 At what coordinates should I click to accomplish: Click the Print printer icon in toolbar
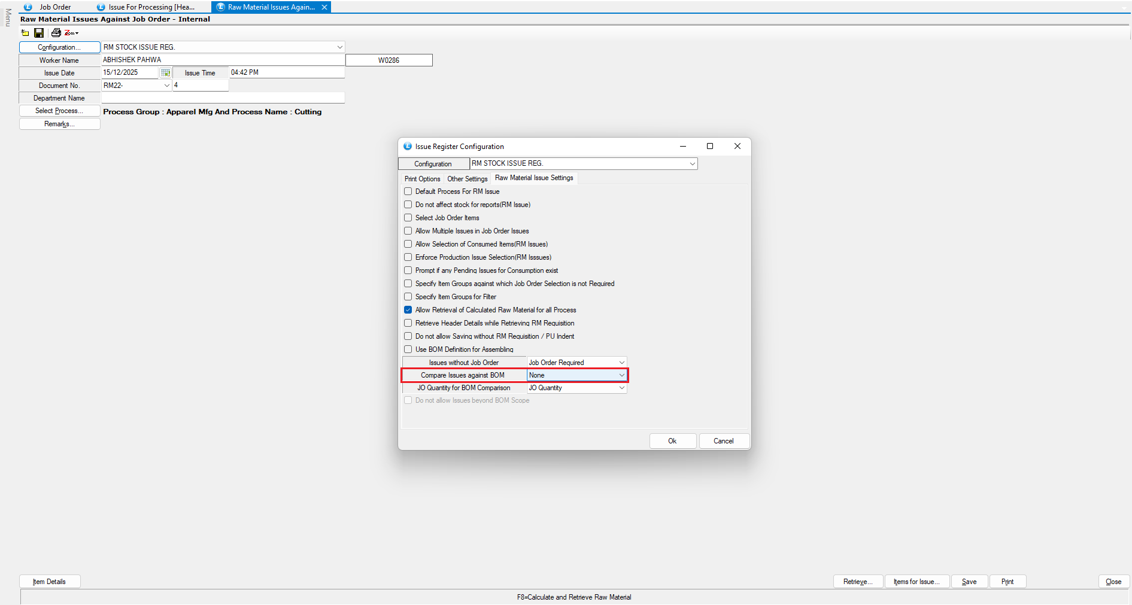click(56, 33)
